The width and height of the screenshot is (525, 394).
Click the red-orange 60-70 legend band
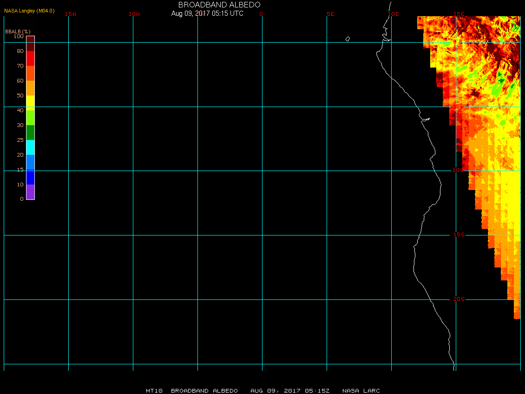coord(31,73)
